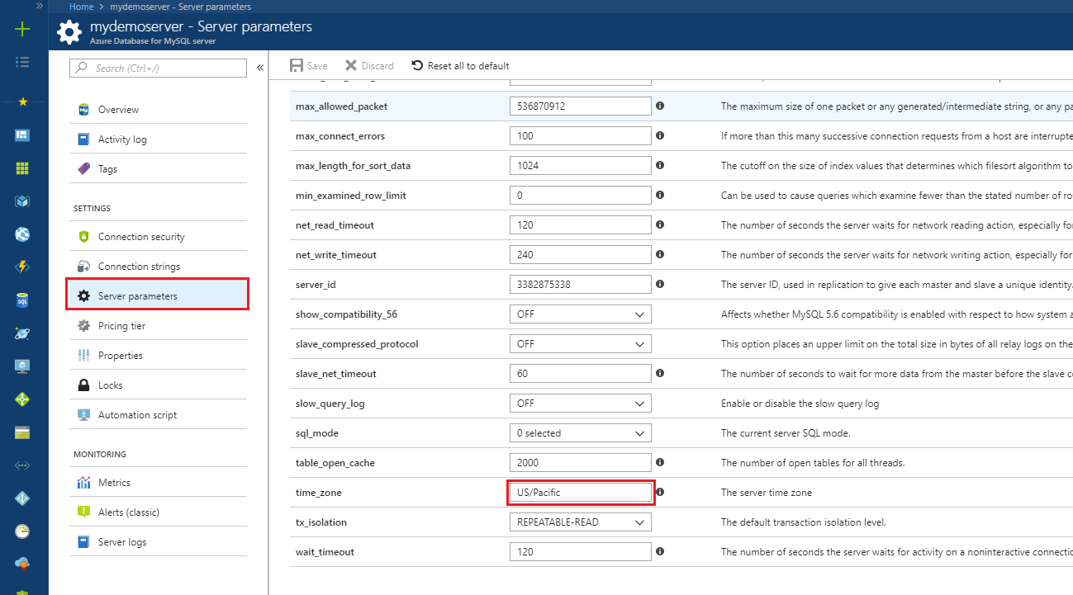Screen dimensions: 1073x595
Task: Click the yellow Favorites star icon
Action: tap(22, 102)
